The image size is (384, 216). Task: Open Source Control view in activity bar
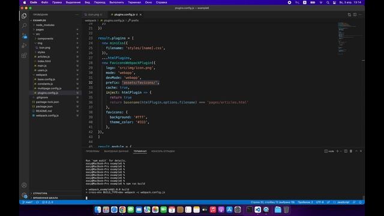24,36
